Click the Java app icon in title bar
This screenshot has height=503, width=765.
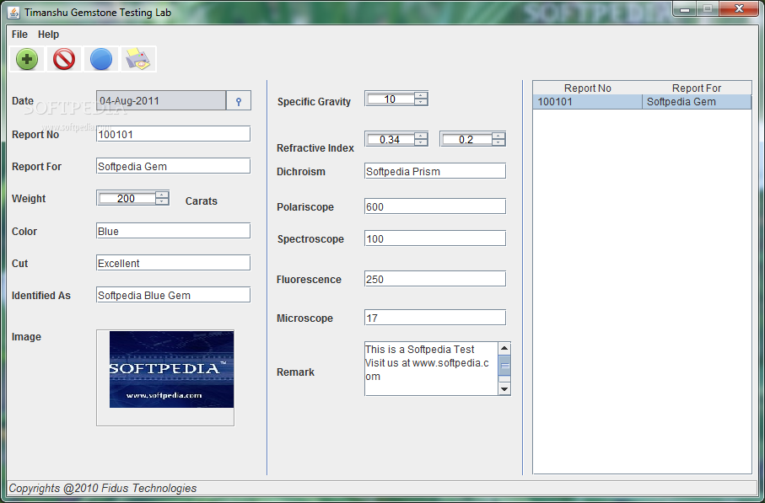tap(14, 12)
